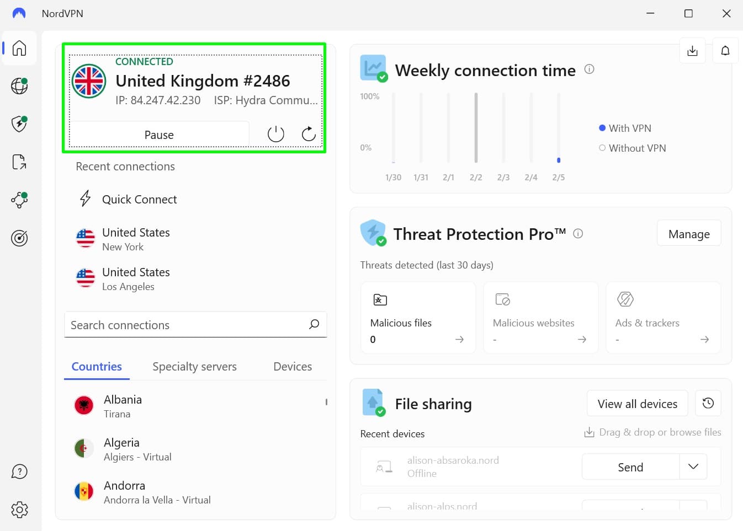This screenshot has height=531, width=743.
Task: Open the notifications bell
Action: [725, 51]
